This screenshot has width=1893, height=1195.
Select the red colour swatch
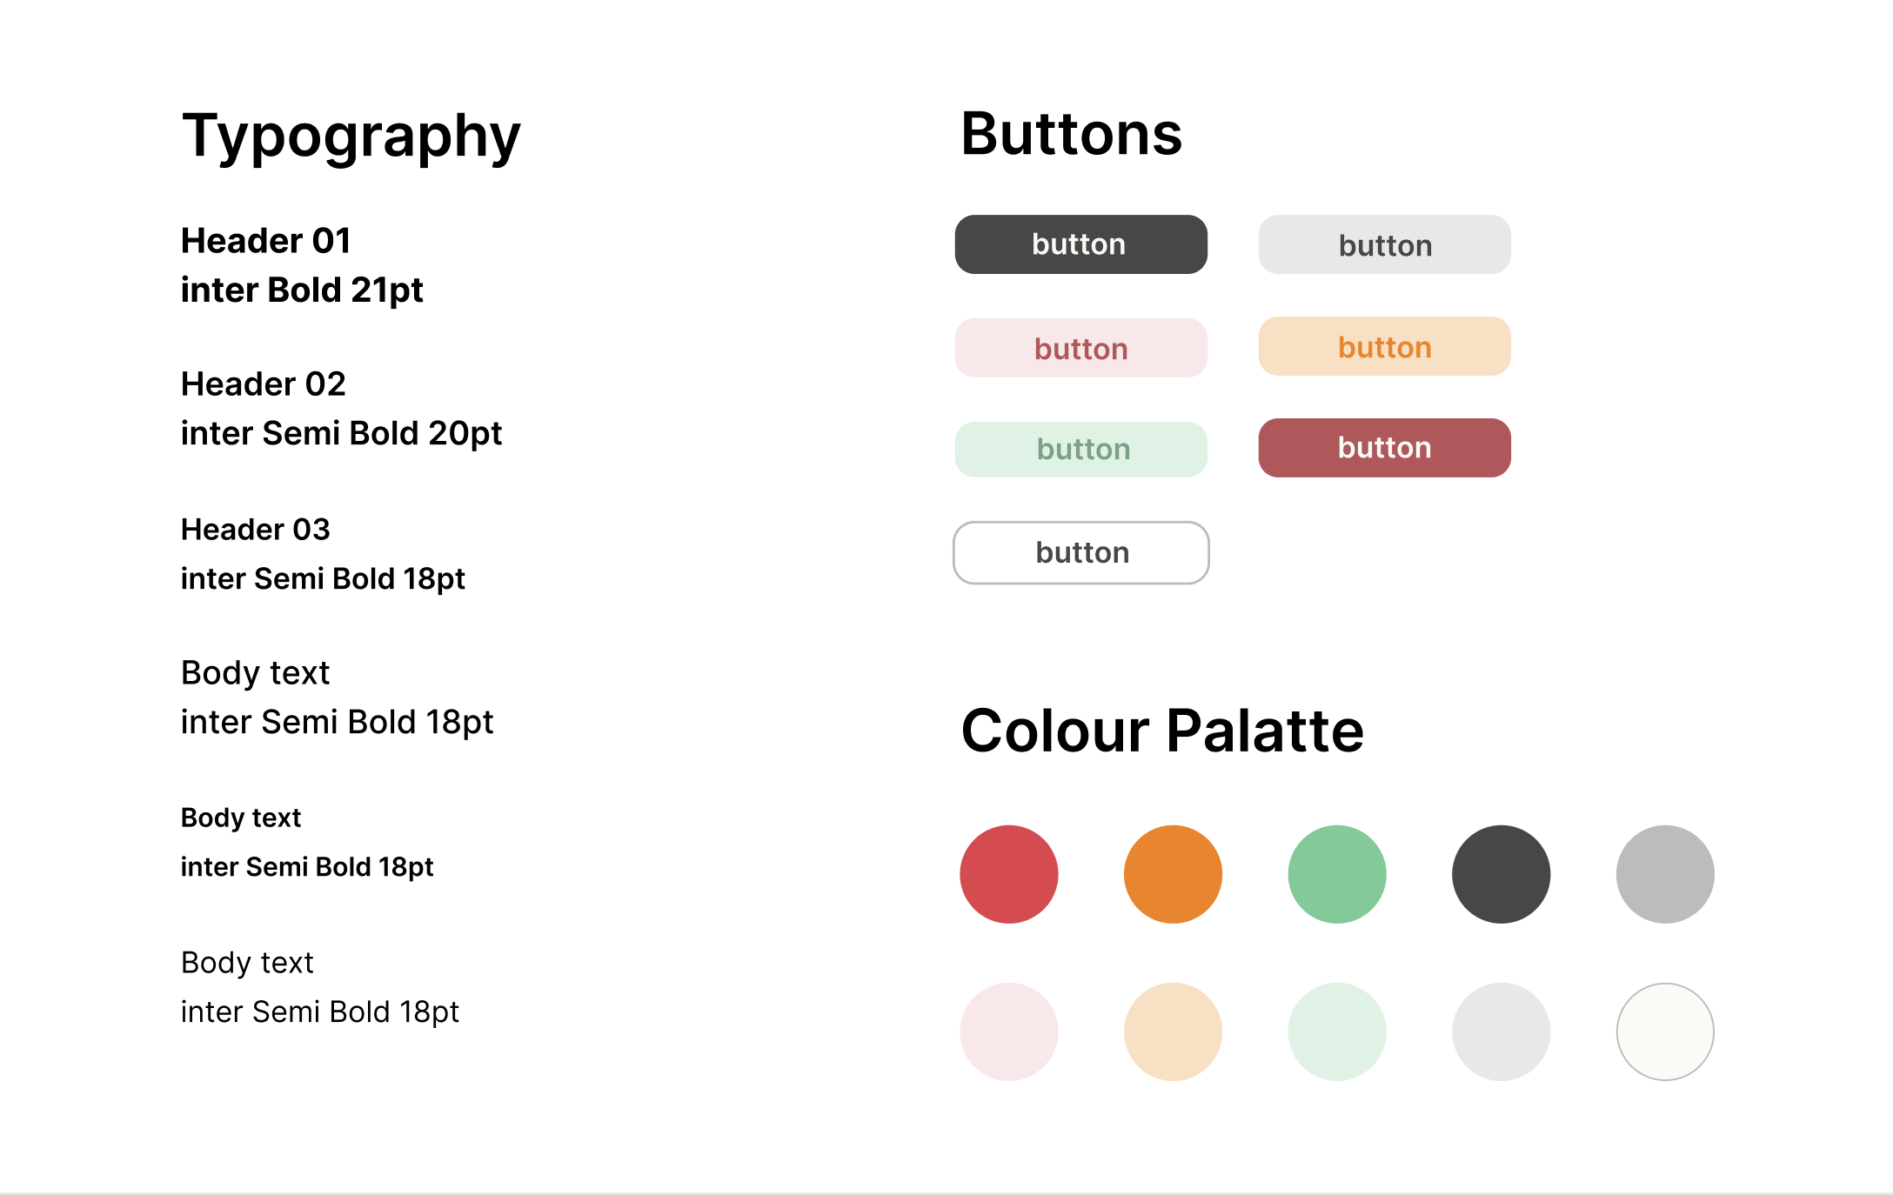coord(1009,874)
